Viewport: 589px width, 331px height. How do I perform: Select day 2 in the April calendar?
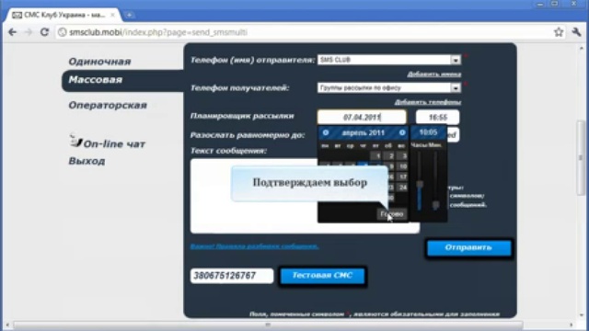tap(390, 155)
